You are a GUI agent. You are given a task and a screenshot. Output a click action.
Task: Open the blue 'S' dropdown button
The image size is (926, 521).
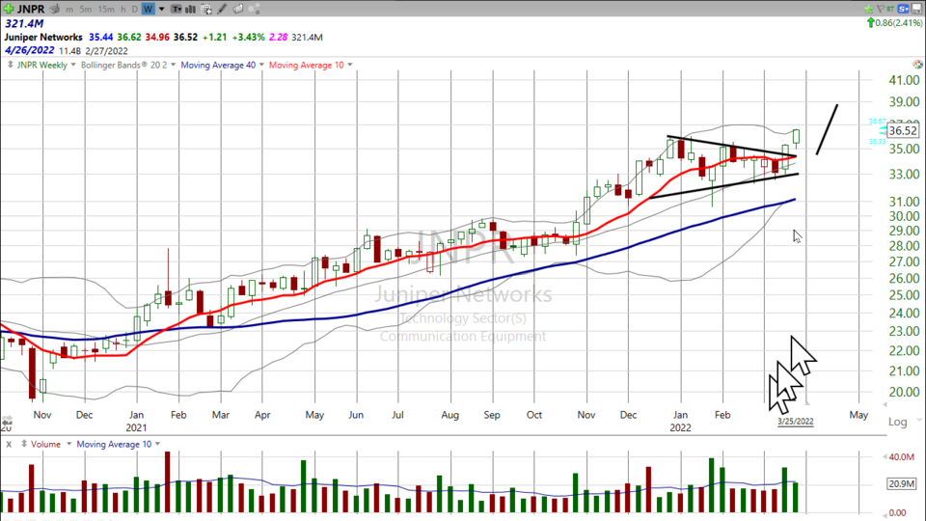pos(904,9)
